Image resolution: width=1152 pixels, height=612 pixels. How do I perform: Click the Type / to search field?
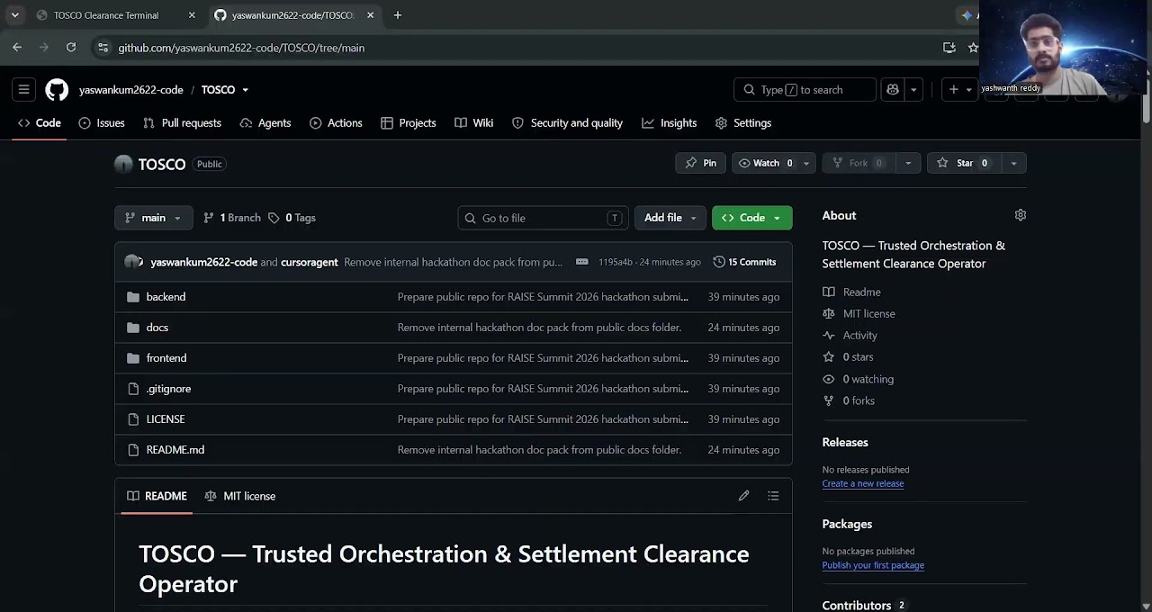[x=805, y=89]
